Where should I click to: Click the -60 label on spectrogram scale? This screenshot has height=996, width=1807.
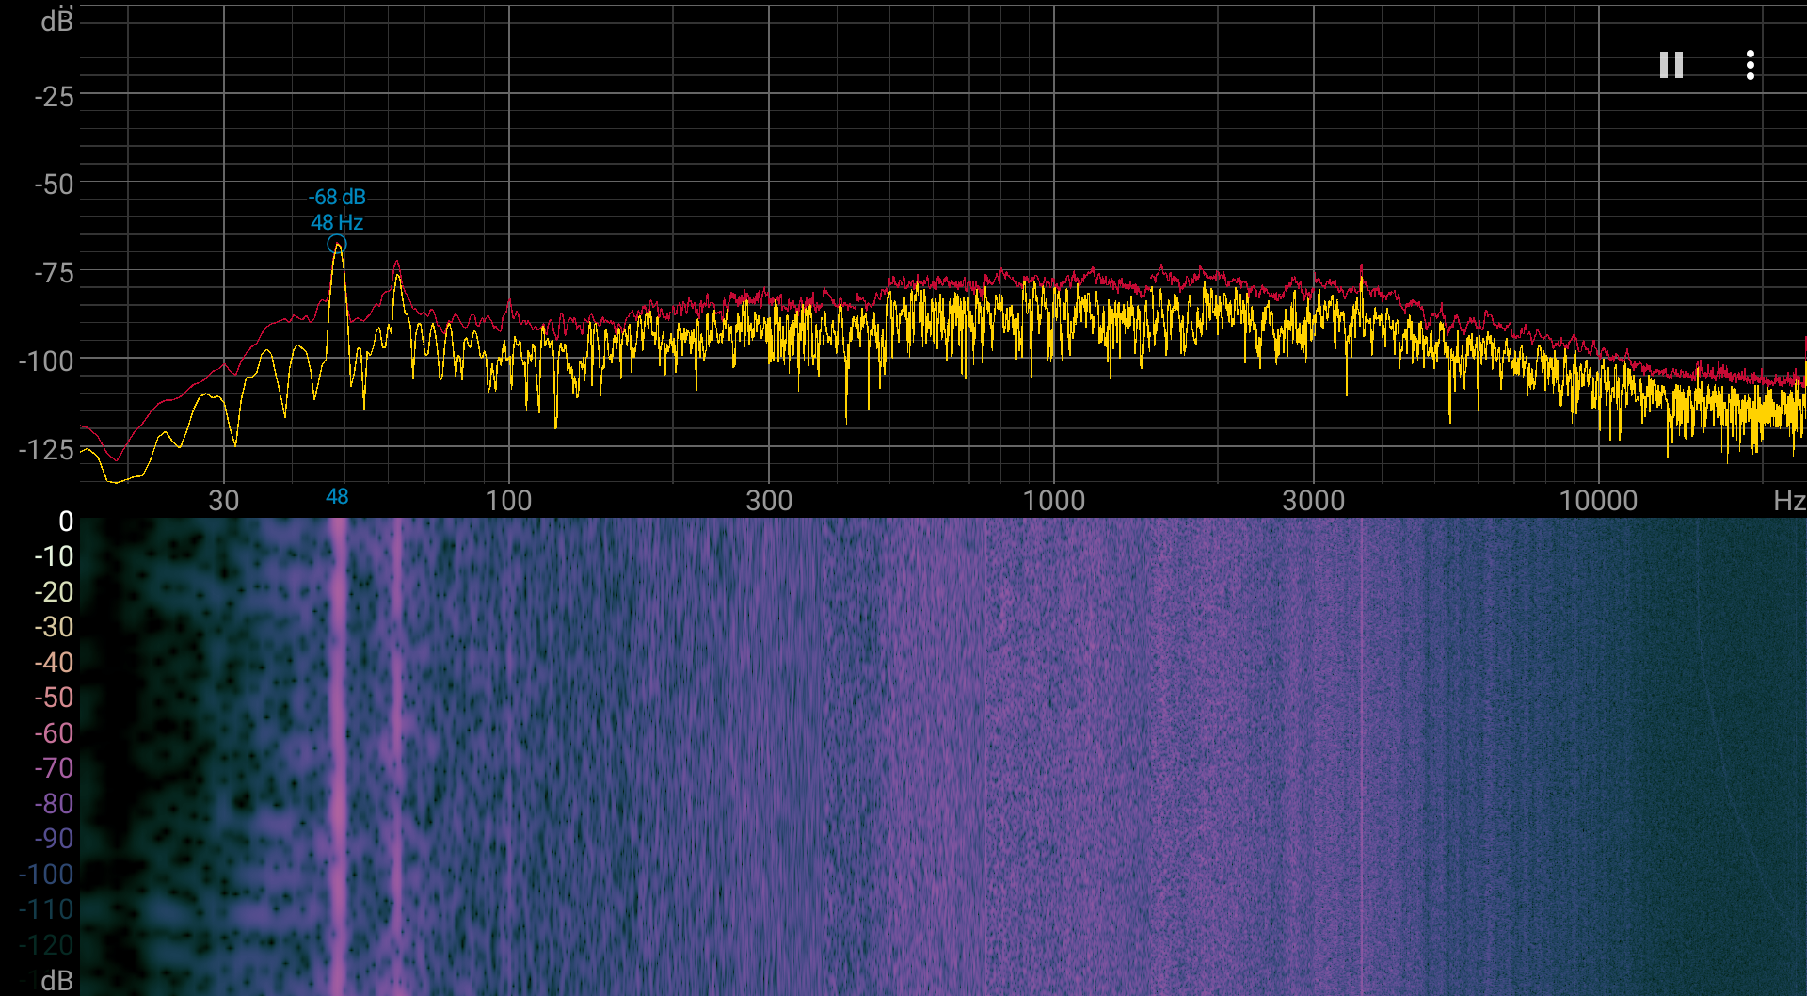pyautogui.click(x=54, y=732)
